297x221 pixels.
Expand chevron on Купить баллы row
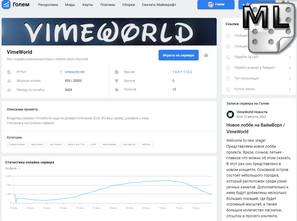pos(290,89)
